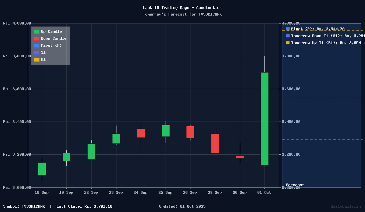Viewport: 365px width, 212px height.
Task: Click the Tomorrow Down T1 (S1) swatch
Action: (x=288, y=36)
